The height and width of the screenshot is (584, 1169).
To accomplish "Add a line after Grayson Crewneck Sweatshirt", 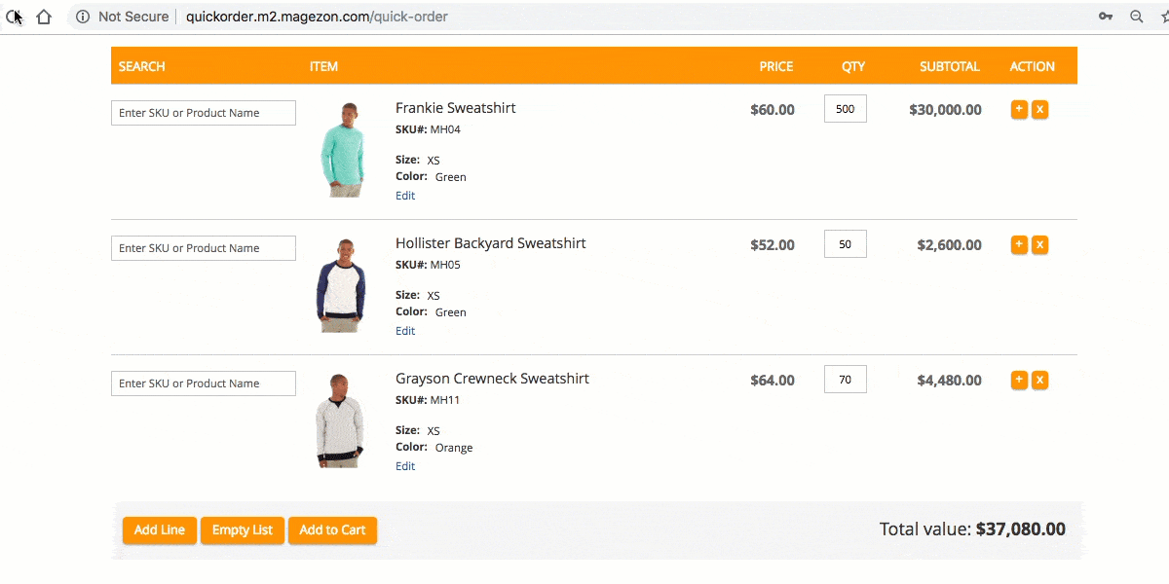I will (1019, 380).
